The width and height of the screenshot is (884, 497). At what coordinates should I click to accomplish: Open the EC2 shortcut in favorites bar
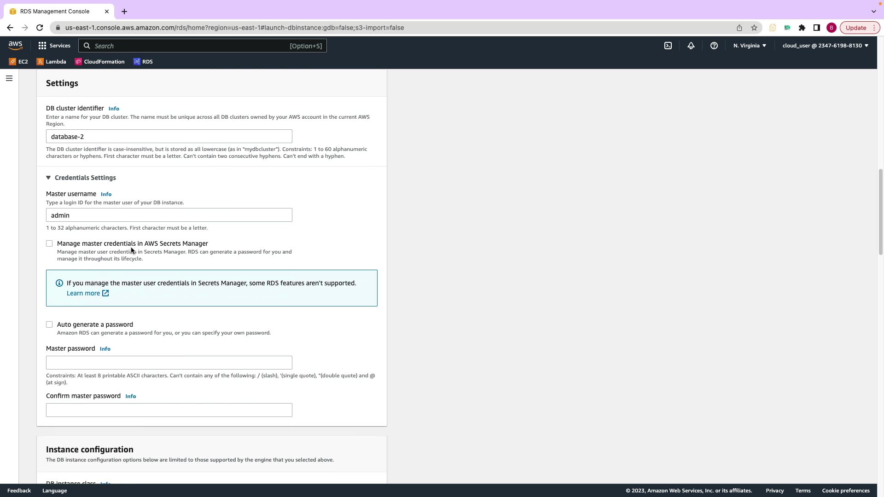pos(18,62)
